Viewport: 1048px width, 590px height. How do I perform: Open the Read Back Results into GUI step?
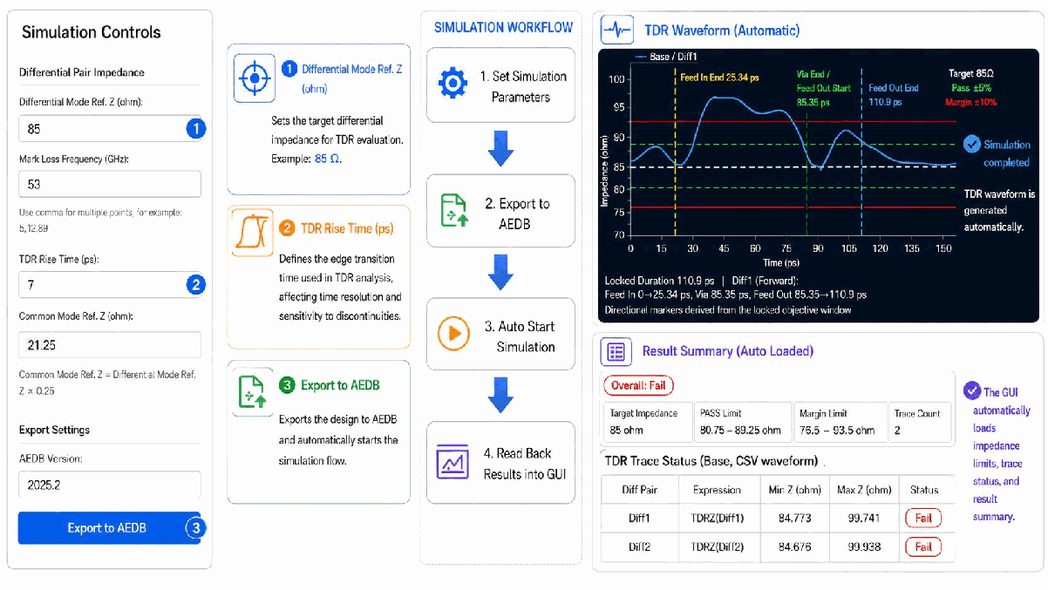click(x=500, y=463)
